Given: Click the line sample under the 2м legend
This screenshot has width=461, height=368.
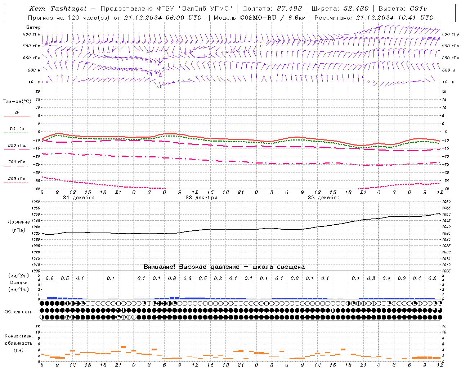Looking at the screenshot, I should (x=17, y=116).
